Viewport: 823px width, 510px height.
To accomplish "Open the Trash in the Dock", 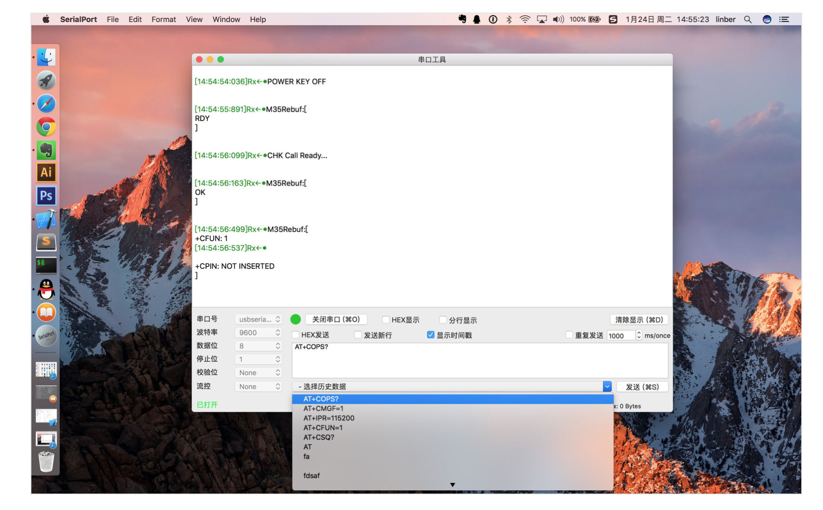I will (46, 461).
